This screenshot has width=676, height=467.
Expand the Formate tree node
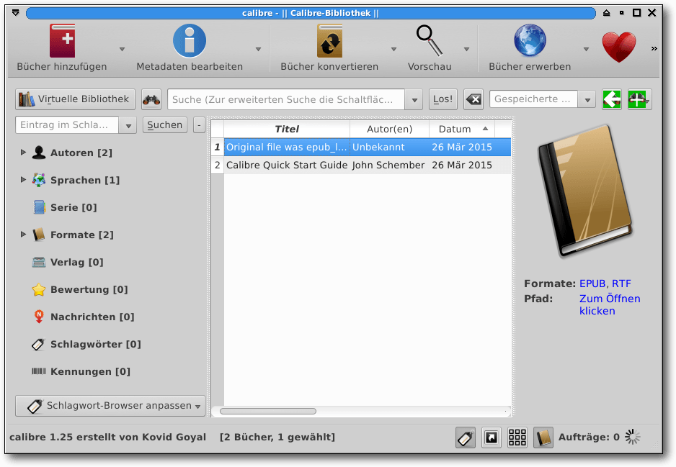(x=23, y=234)
